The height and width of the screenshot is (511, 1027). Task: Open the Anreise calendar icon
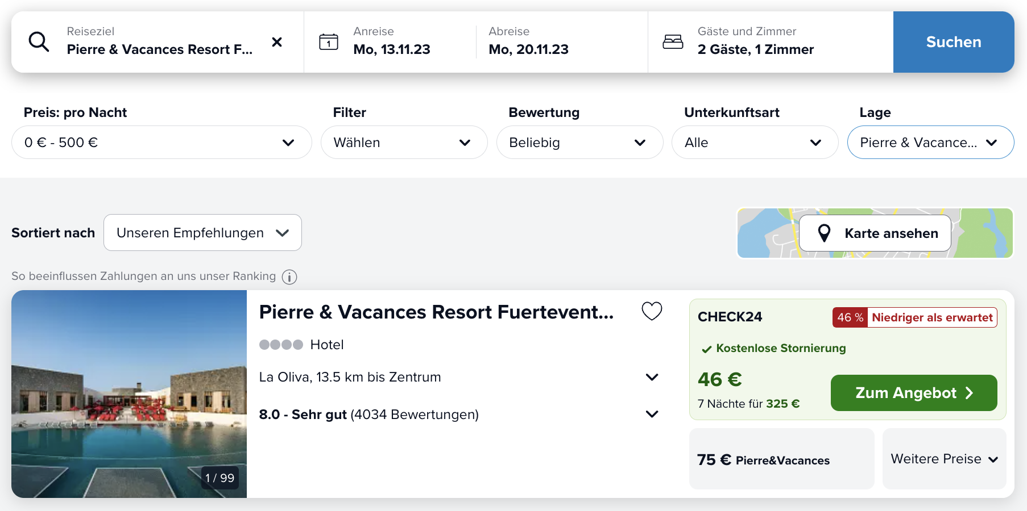329,41
